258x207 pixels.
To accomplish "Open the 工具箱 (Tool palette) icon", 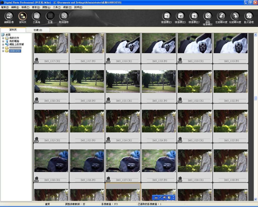I will [x=36, y=16].
